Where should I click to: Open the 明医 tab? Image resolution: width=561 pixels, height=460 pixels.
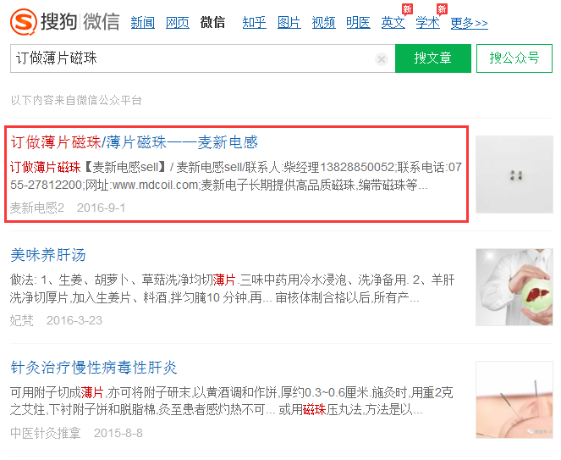(358, 23)
